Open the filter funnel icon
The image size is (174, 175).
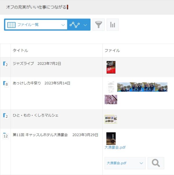(99, 25)
